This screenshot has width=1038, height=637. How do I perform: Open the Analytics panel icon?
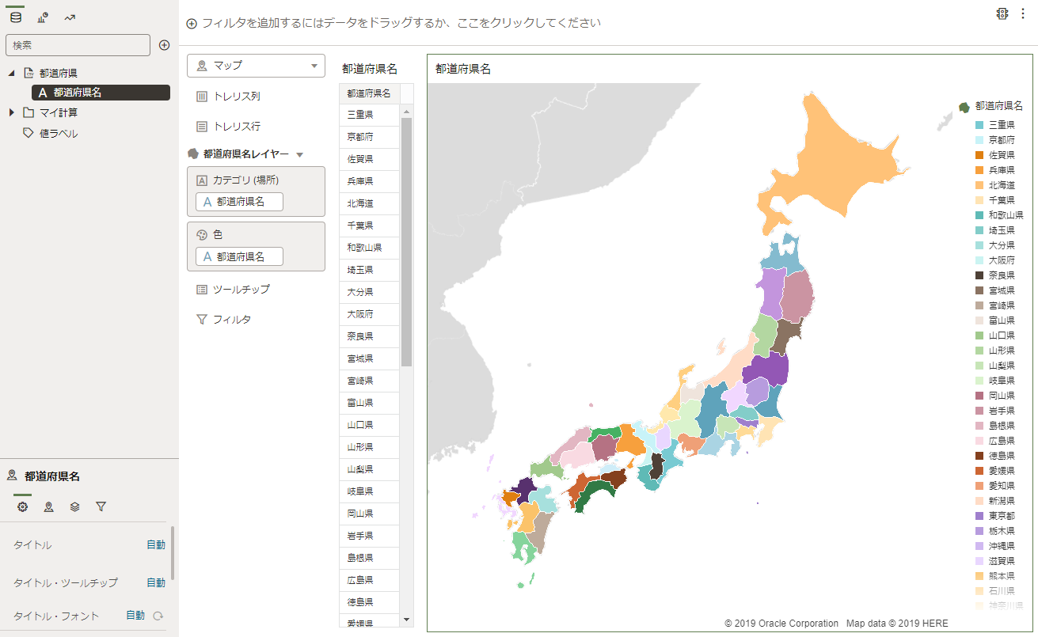(x=70, y=17)
